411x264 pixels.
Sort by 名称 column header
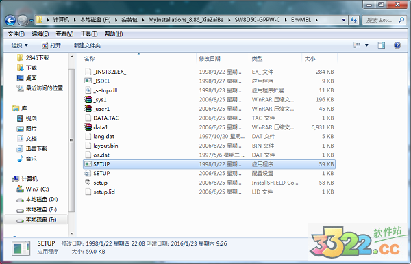click(x=89, y=59)
